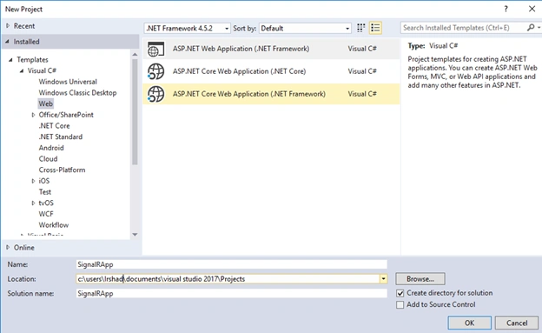Switch to small icons view
Screen dimensions: 542x333
360,28
